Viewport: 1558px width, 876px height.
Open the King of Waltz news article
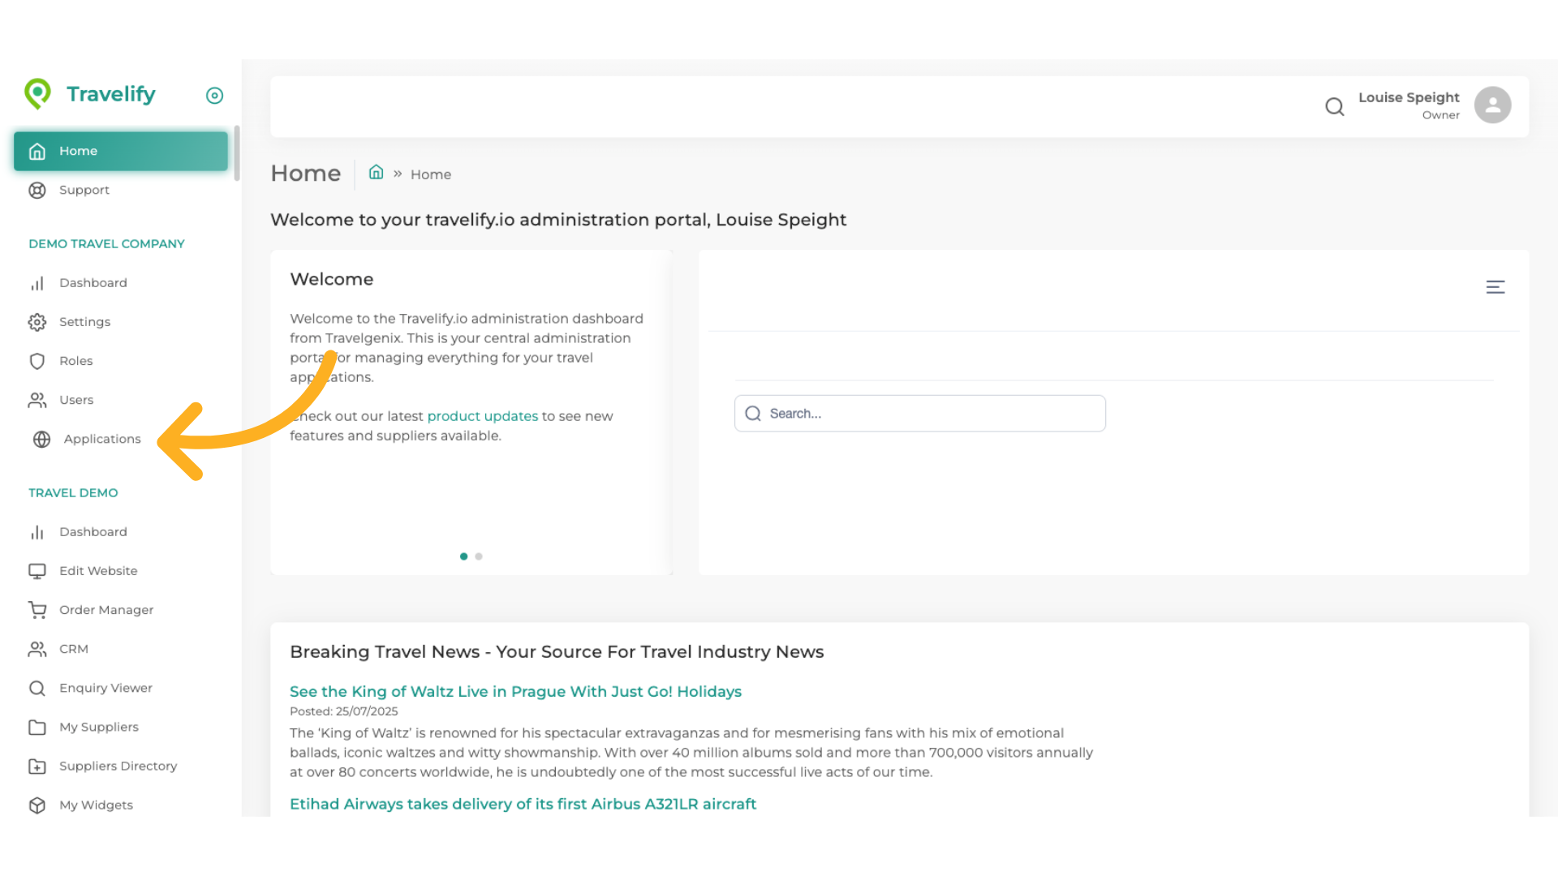click(x=515, y=691)
